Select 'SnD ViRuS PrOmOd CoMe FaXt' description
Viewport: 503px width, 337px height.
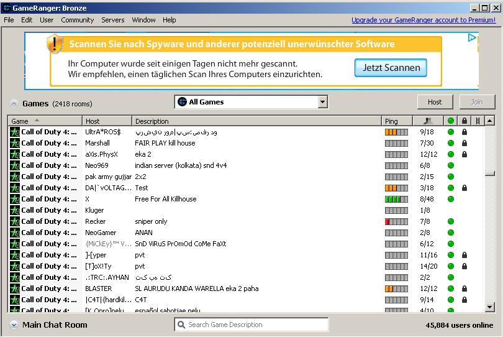tap(180, 244)
